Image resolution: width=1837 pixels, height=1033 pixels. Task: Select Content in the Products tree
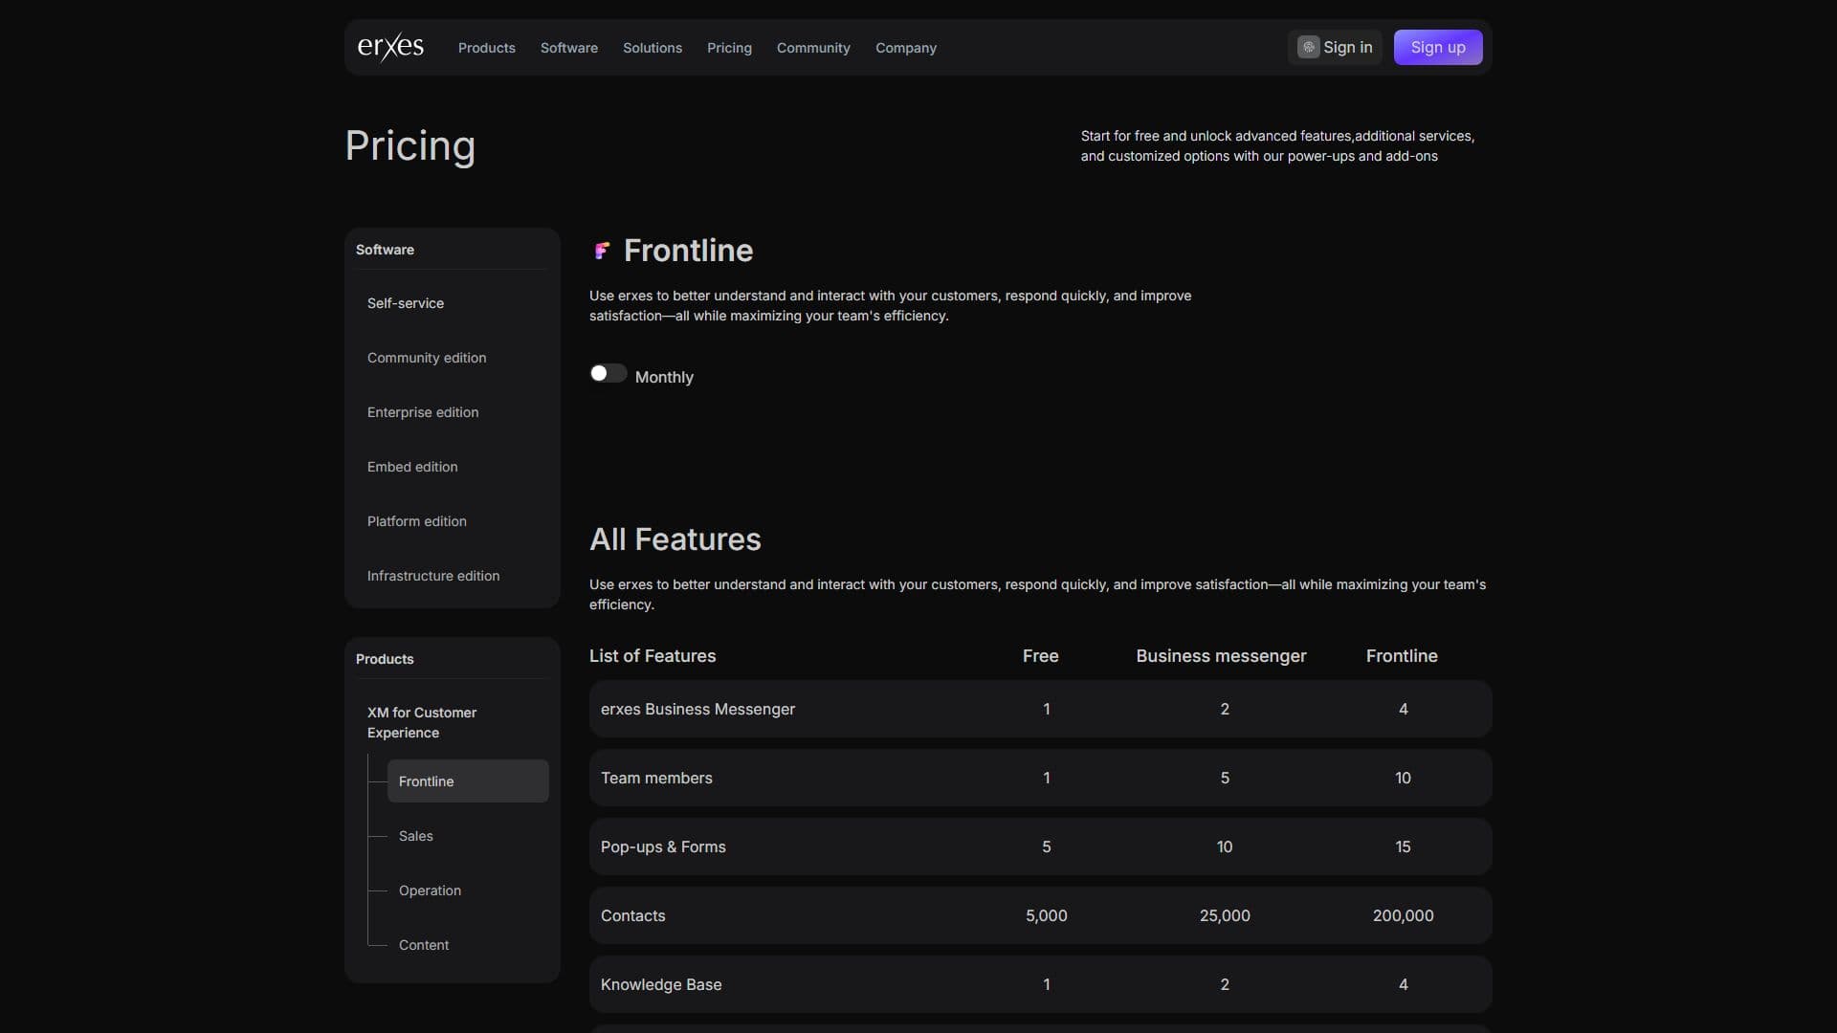click(468, 945)
